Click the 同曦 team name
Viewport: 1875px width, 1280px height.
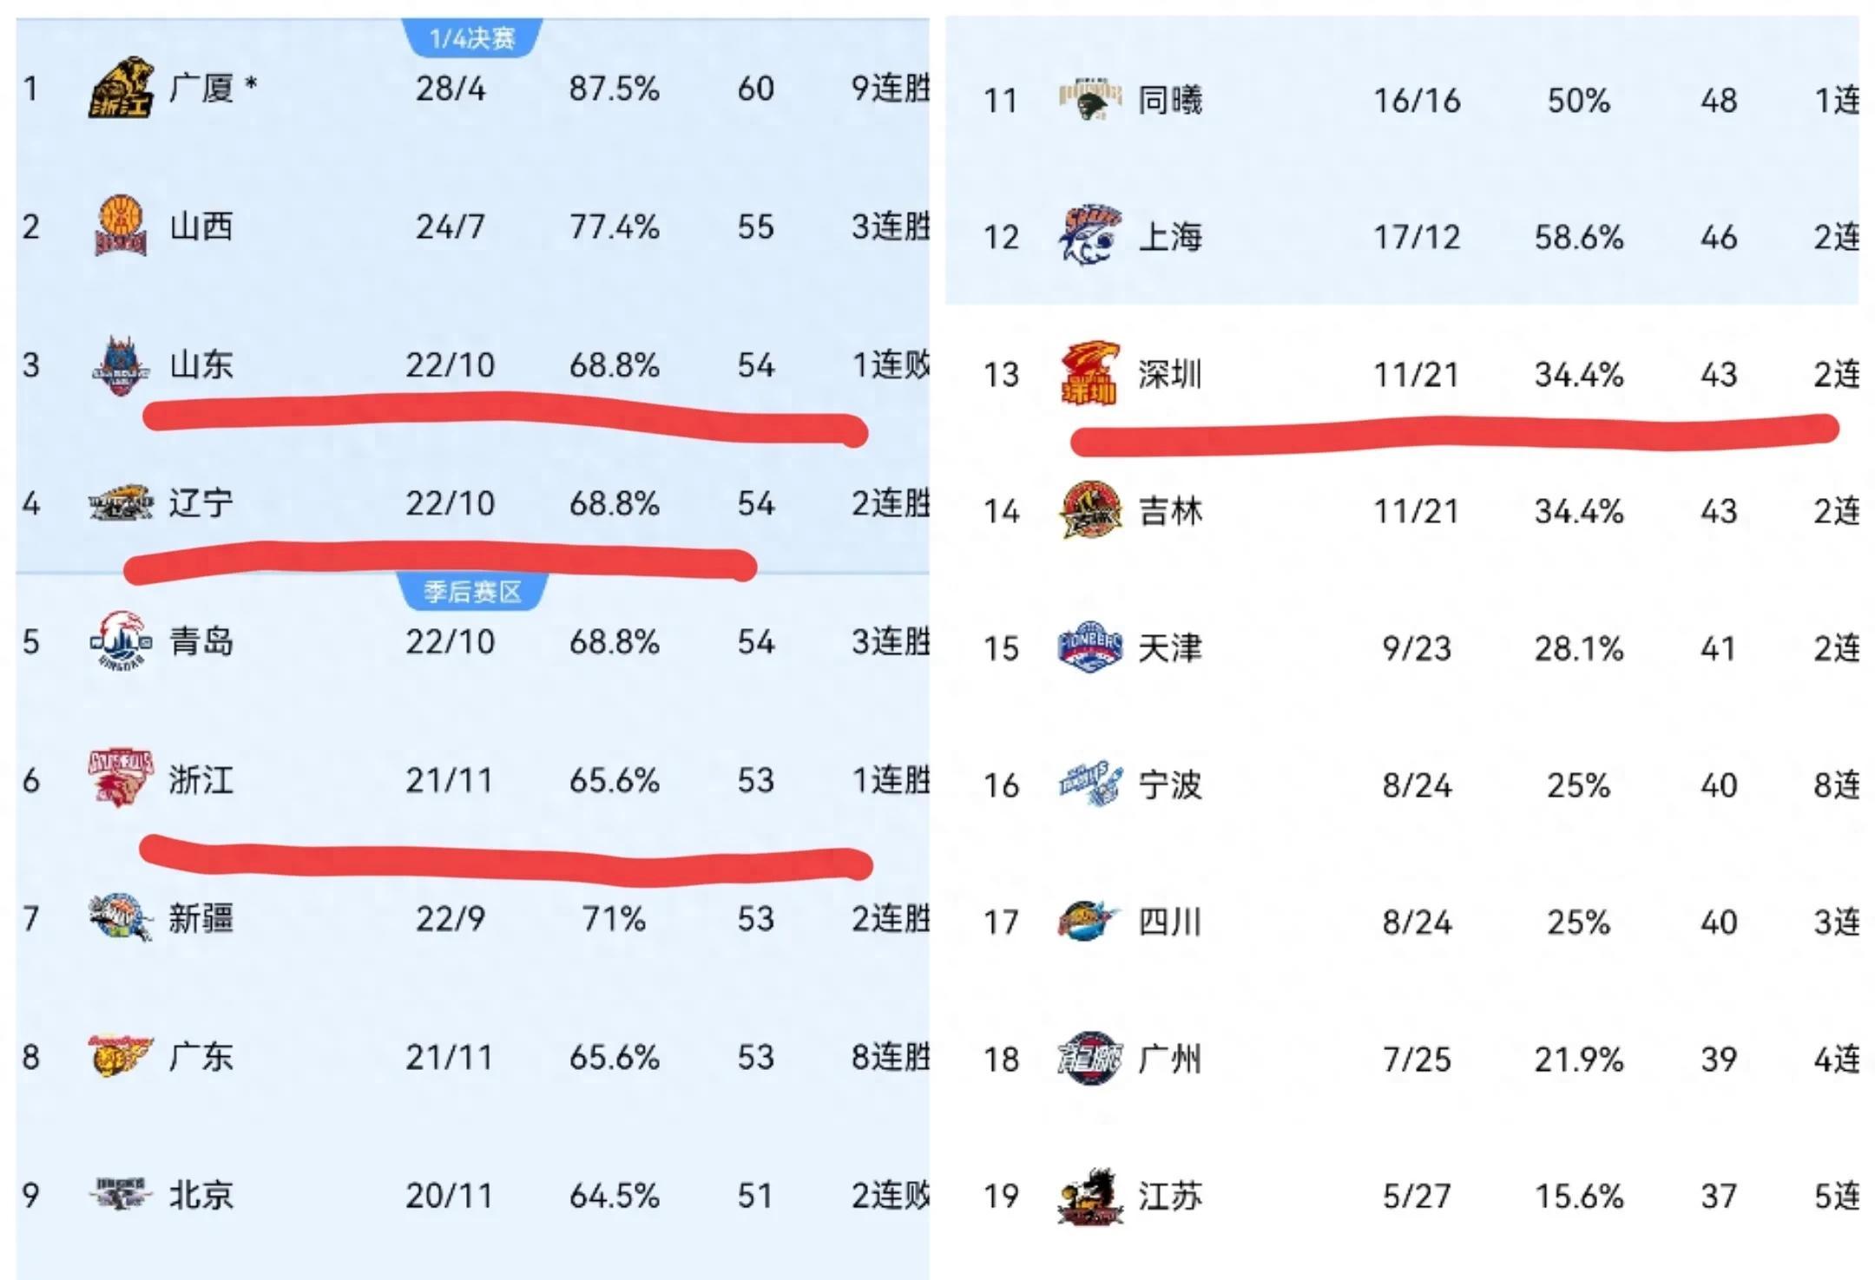[1170, 101]
